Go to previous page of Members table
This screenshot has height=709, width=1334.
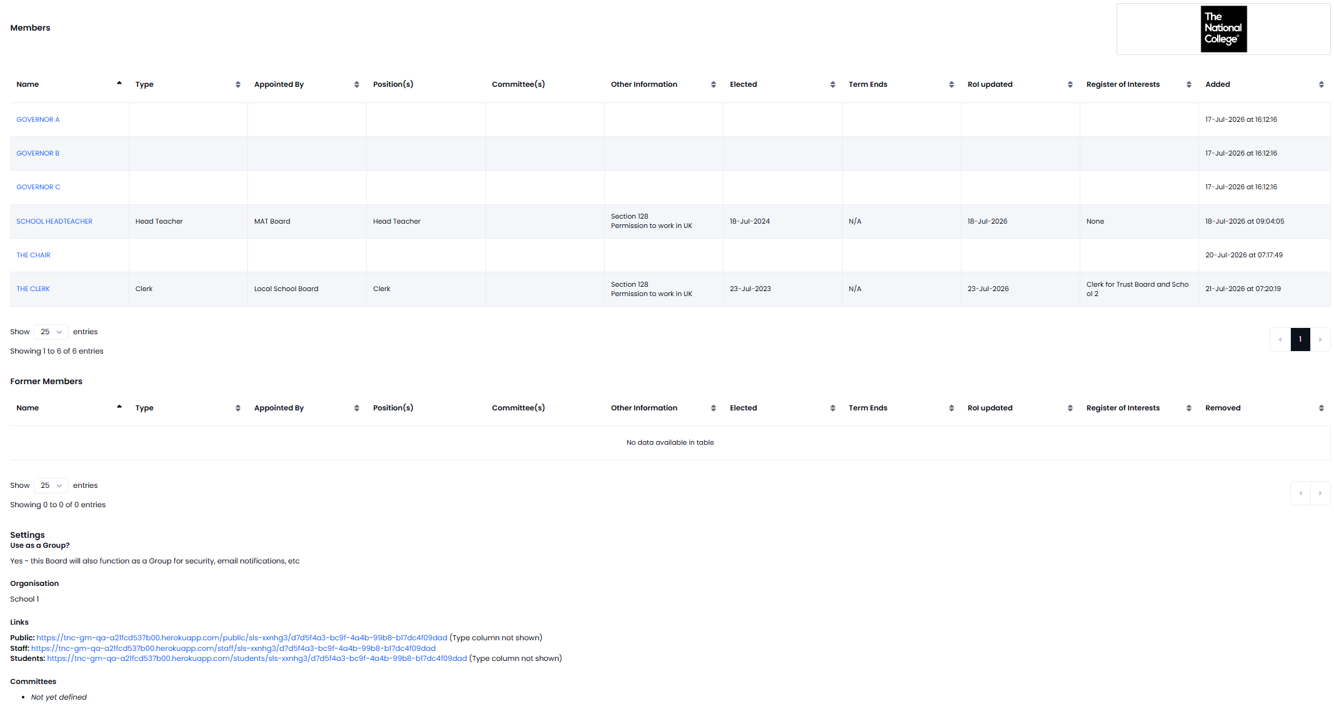pyautogui.click(x=1280, y=339)
